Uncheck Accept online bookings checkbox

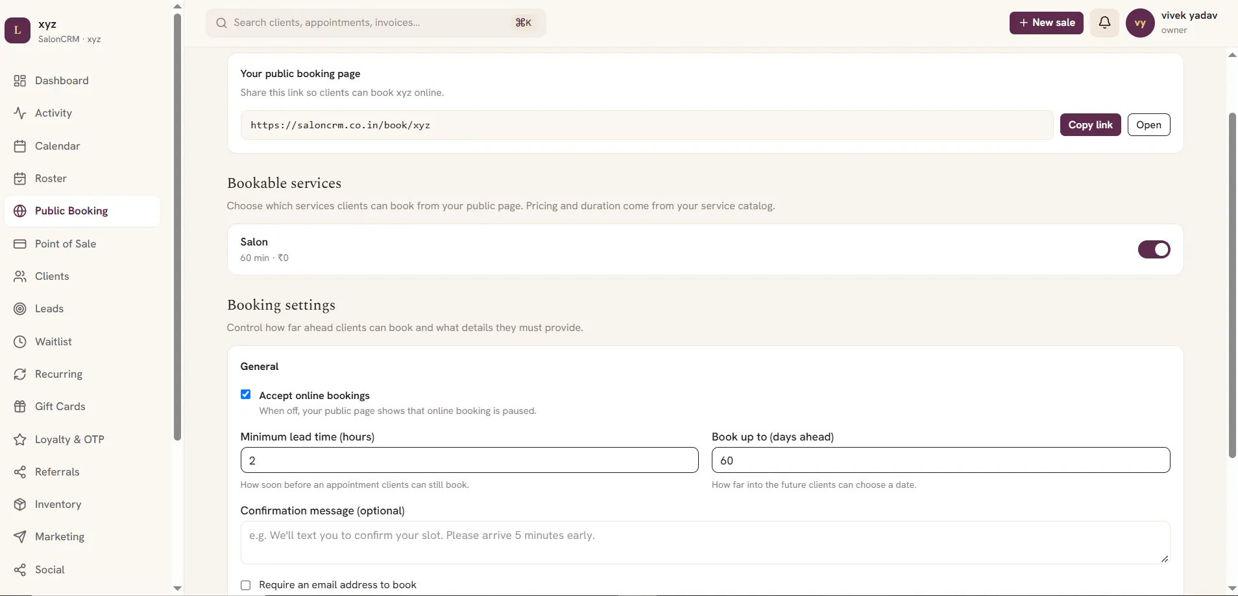[x=245, y=395]
